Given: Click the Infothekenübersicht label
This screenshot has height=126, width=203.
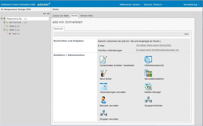Looking at the screenshot, I should point(154,65).
